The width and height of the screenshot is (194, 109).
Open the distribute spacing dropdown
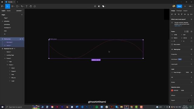[x=192, y=14]
